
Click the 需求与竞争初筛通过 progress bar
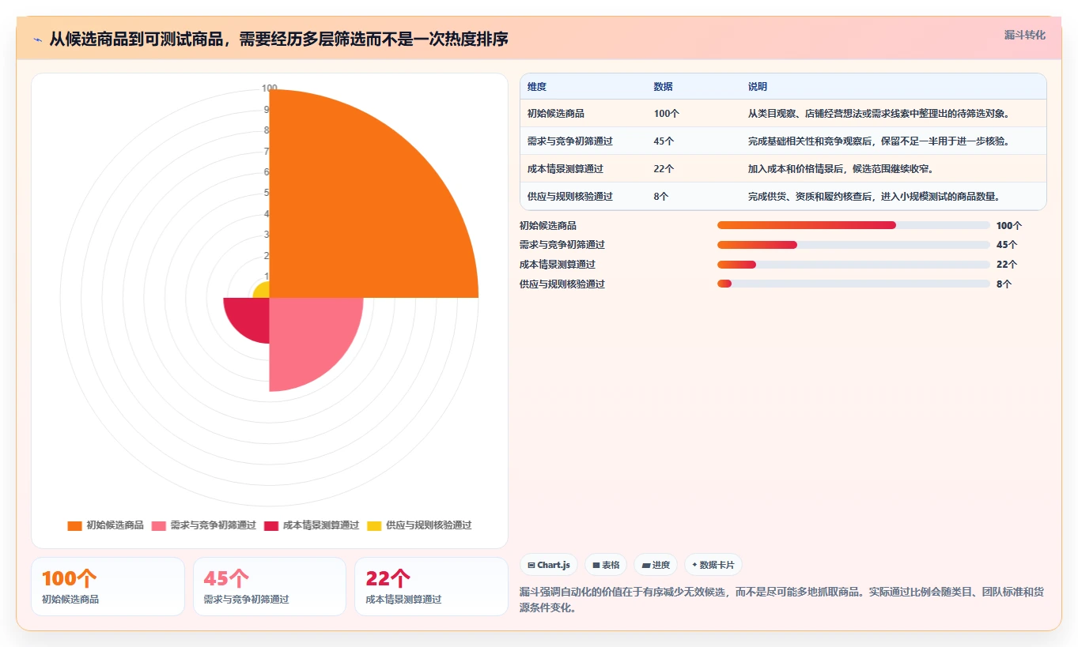click(x=853, y=245)
